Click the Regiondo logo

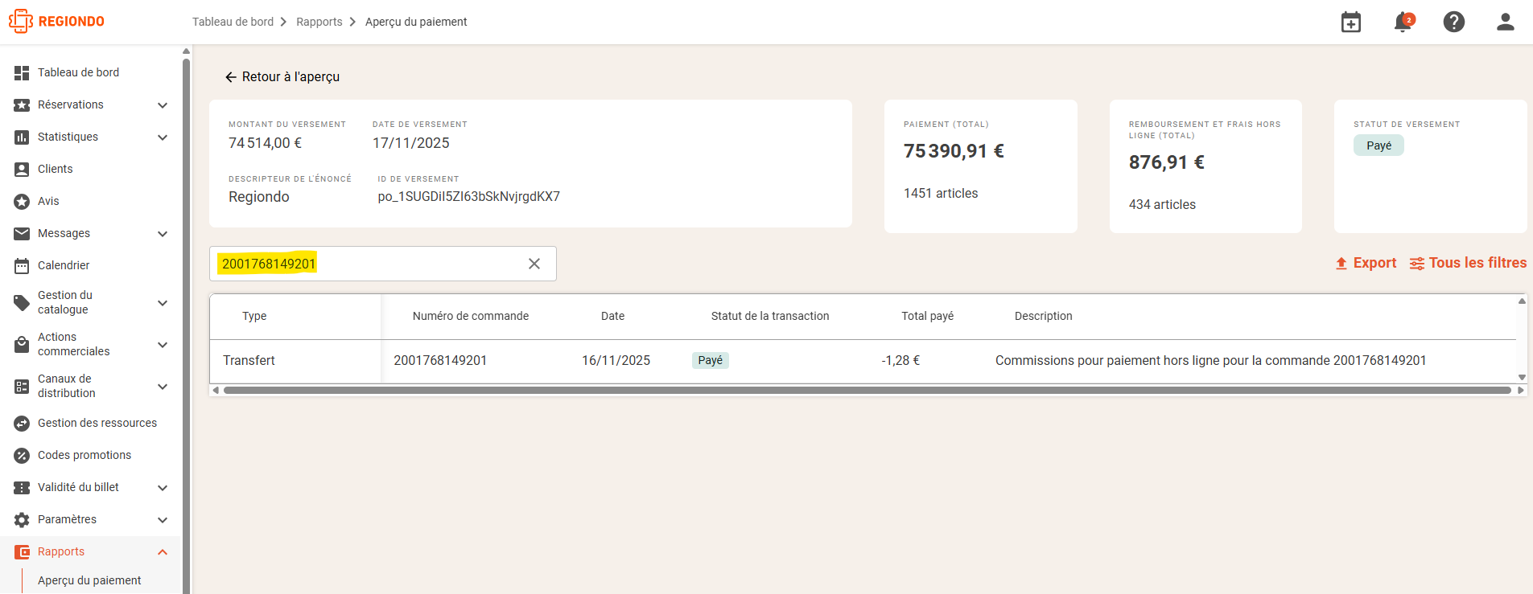point(56,22)
